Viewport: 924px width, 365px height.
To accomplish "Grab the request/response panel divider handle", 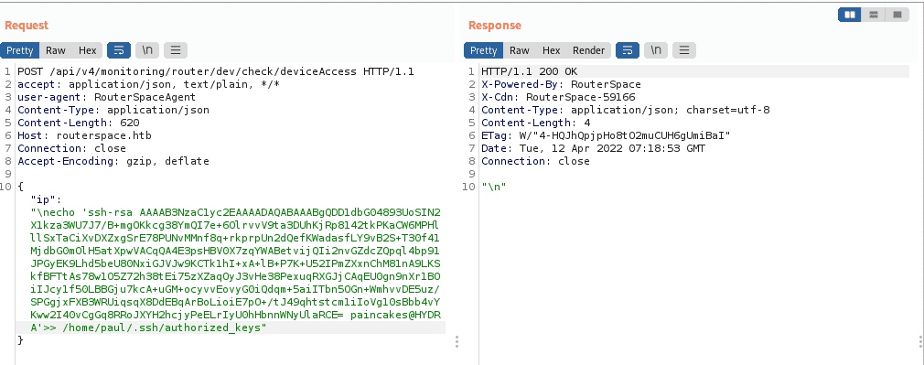I will [x=457, y=341].
